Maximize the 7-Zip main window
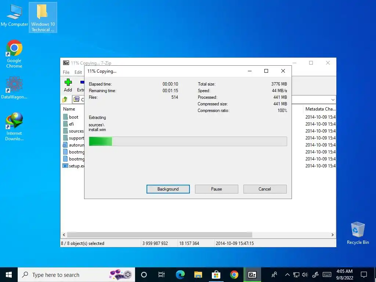 tap(311, 63)
